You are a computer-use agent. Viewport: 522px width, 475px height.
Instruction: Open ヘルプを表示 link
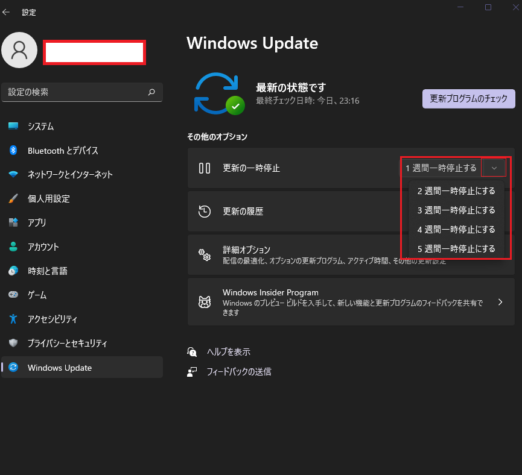click(229, 352)
